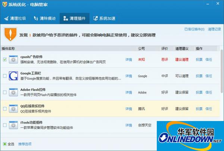Click the plugin list vertical scrollbar
Image resolution: width=224 pixels, height=151 pixels.
(222, 71)
